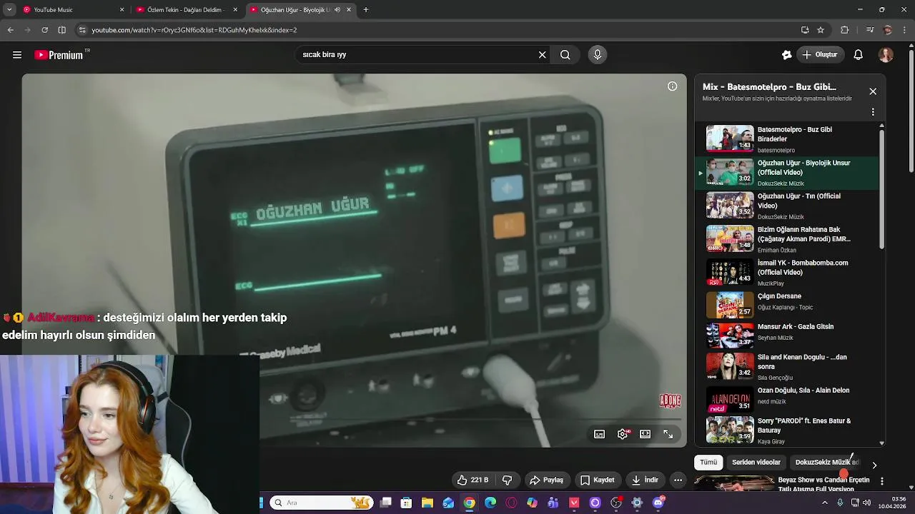
Task: Switch to Özlem Tekin browser tab
Action: [186, 10]
